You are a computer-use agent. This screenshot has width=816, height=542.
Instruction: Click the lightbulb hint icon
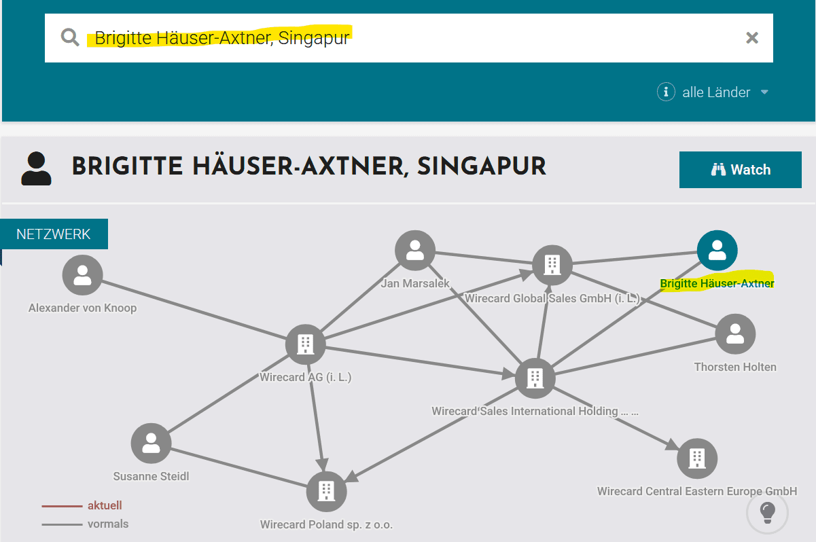point(767,511)
